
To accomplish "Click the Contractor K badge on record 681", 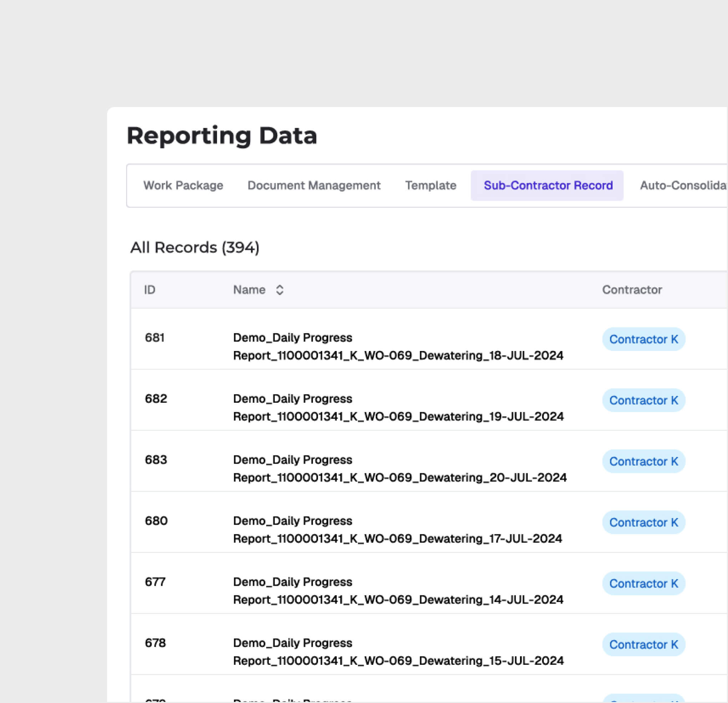I will [x=644, y=339].
